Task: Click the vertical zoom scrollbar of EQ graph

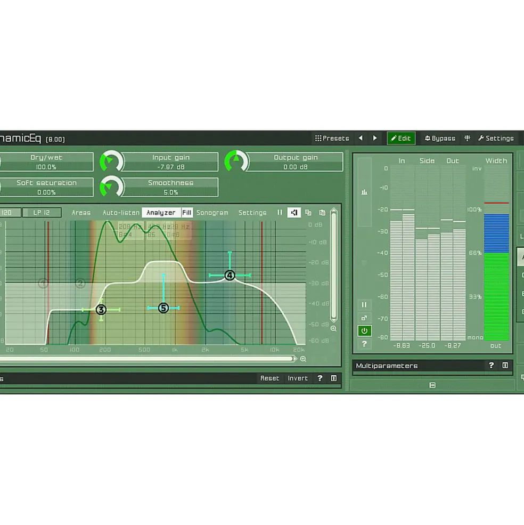Action: point(333,265)
